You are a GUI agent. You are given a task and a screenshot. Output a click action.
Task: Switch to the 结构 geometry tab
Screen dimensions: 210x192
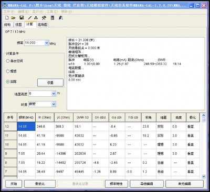(x=7, y=25)
